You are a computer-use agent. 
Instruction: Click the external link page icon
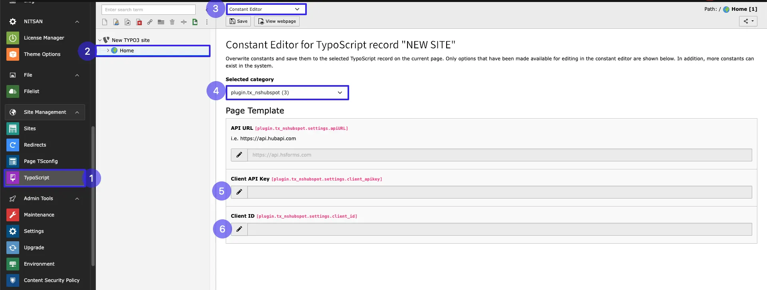[x=150, y=22]
